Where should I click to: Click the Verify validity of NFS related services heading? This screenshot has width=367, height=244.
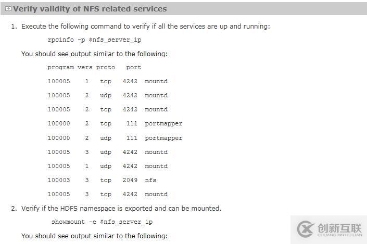point(90,9)
